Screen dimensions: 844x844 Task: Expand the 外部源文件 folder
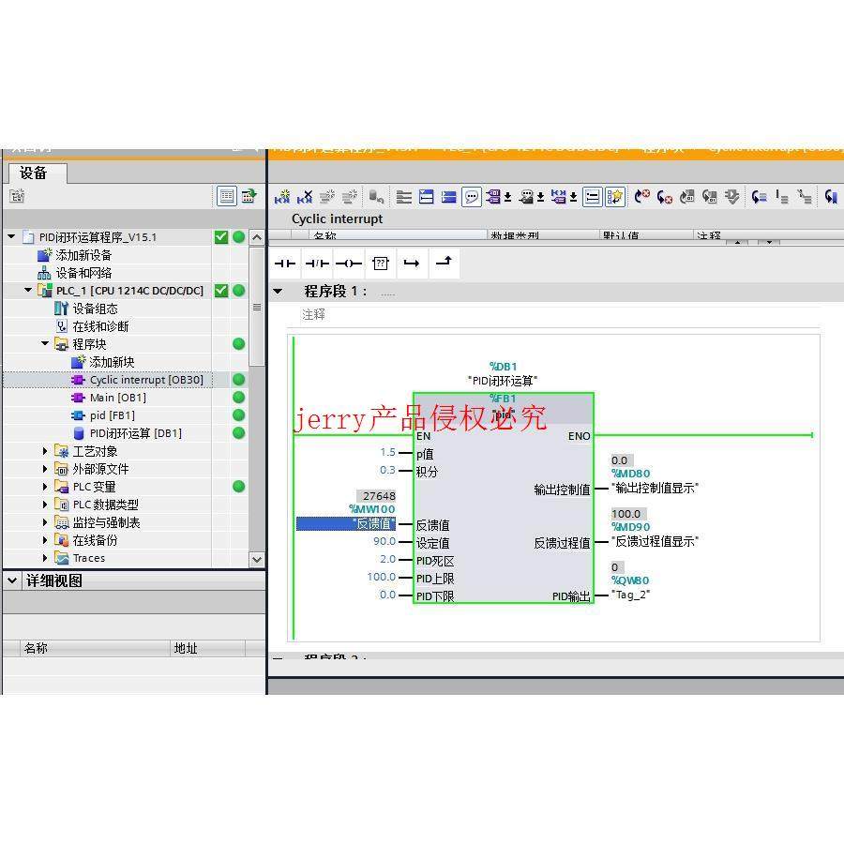(45, 469)
